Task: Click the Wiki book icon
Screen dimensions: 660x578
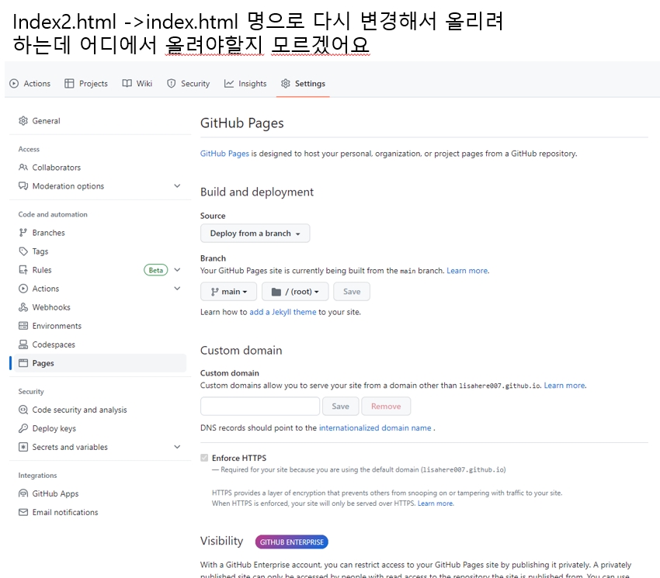Action: coord(127,83)
